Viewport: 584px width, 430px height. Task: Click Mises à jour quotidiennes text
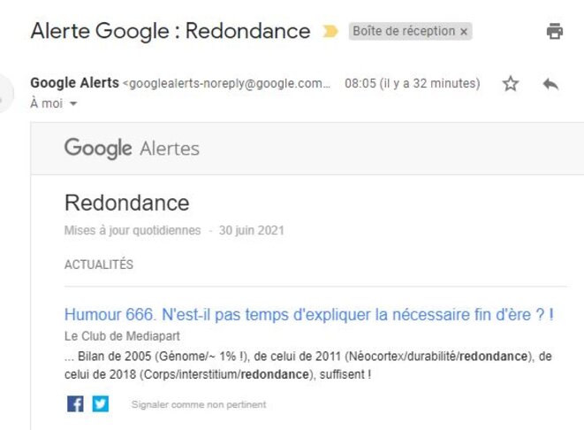(x=133, y=230)
